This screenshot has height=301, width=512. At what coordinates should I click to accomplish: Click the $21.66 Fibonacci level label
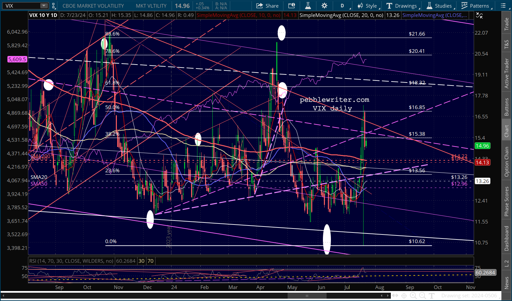[x=417, y=34]
